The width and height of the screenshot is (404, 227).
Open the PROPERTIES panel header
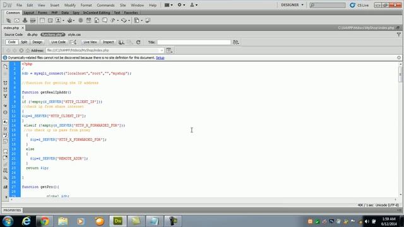(12, 210)
